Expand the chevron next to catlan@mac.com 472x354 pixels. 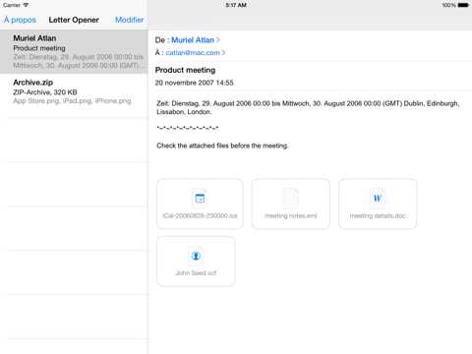(223, 52)
